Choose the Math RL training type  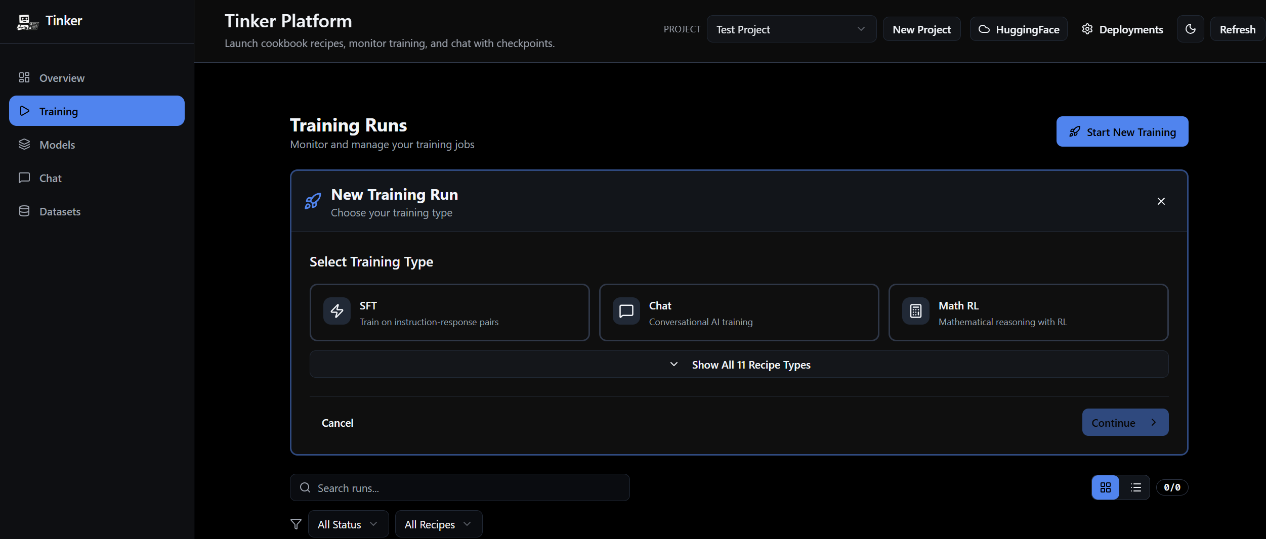point(1028,312)
